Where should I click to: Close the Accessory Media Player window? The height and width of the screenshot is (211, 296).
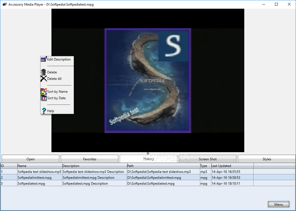289,4
